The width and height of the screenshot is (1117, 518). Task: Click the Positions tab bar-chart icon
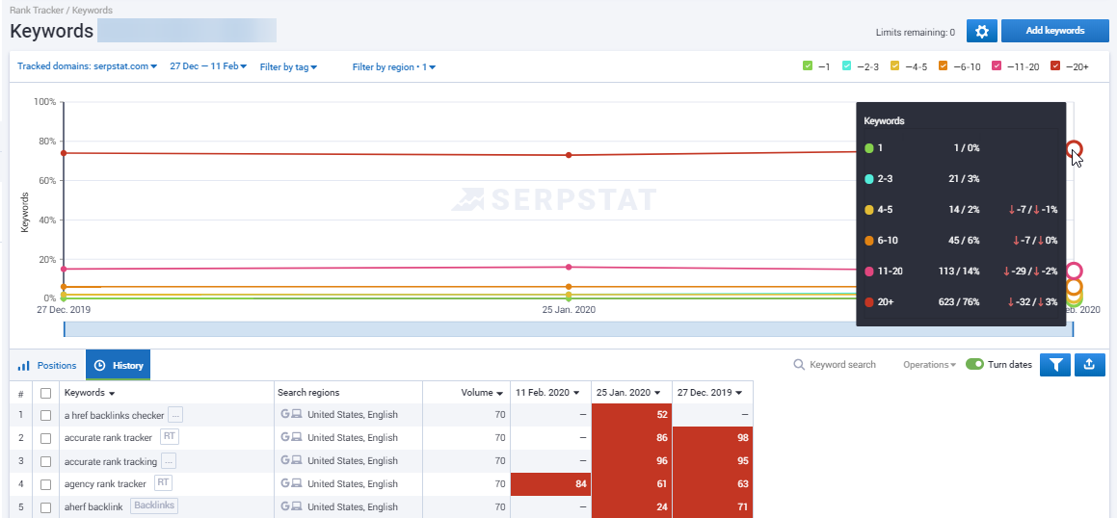(x=24, y=365)
